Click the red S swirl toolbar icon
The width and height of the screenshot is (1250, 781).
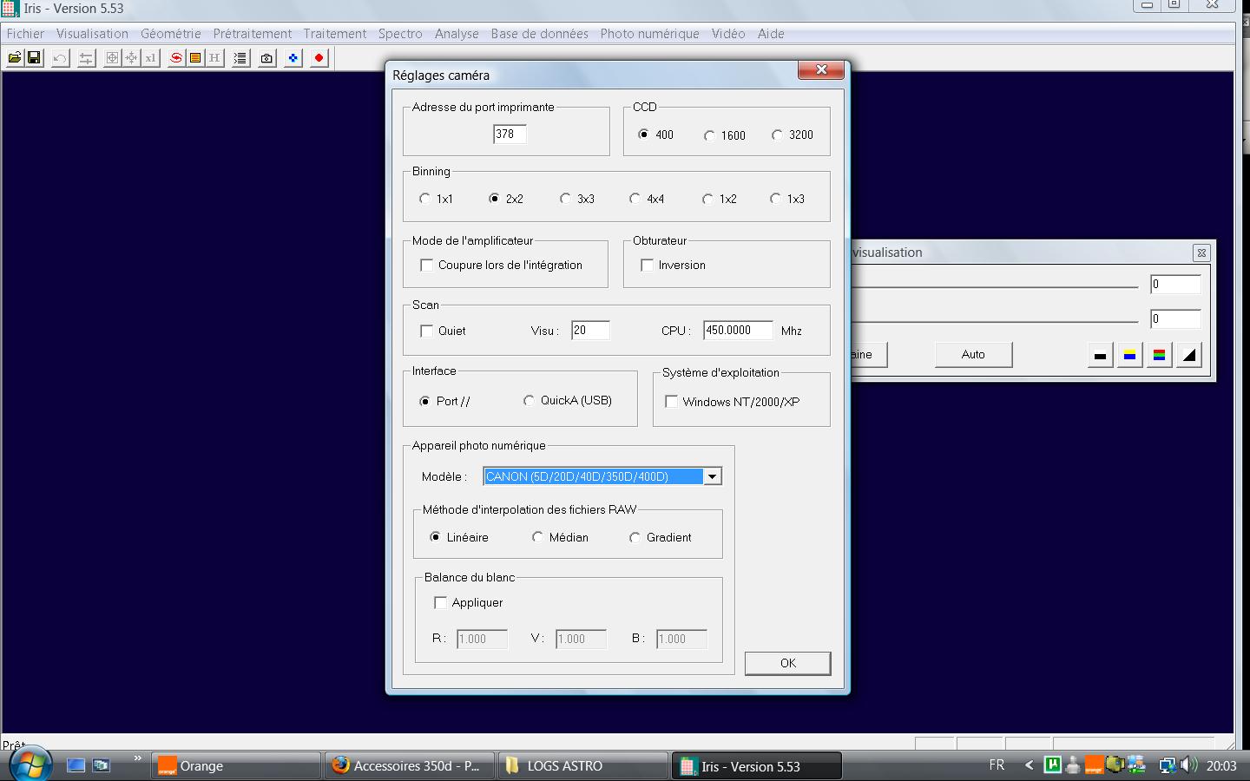tap(176, 58)
